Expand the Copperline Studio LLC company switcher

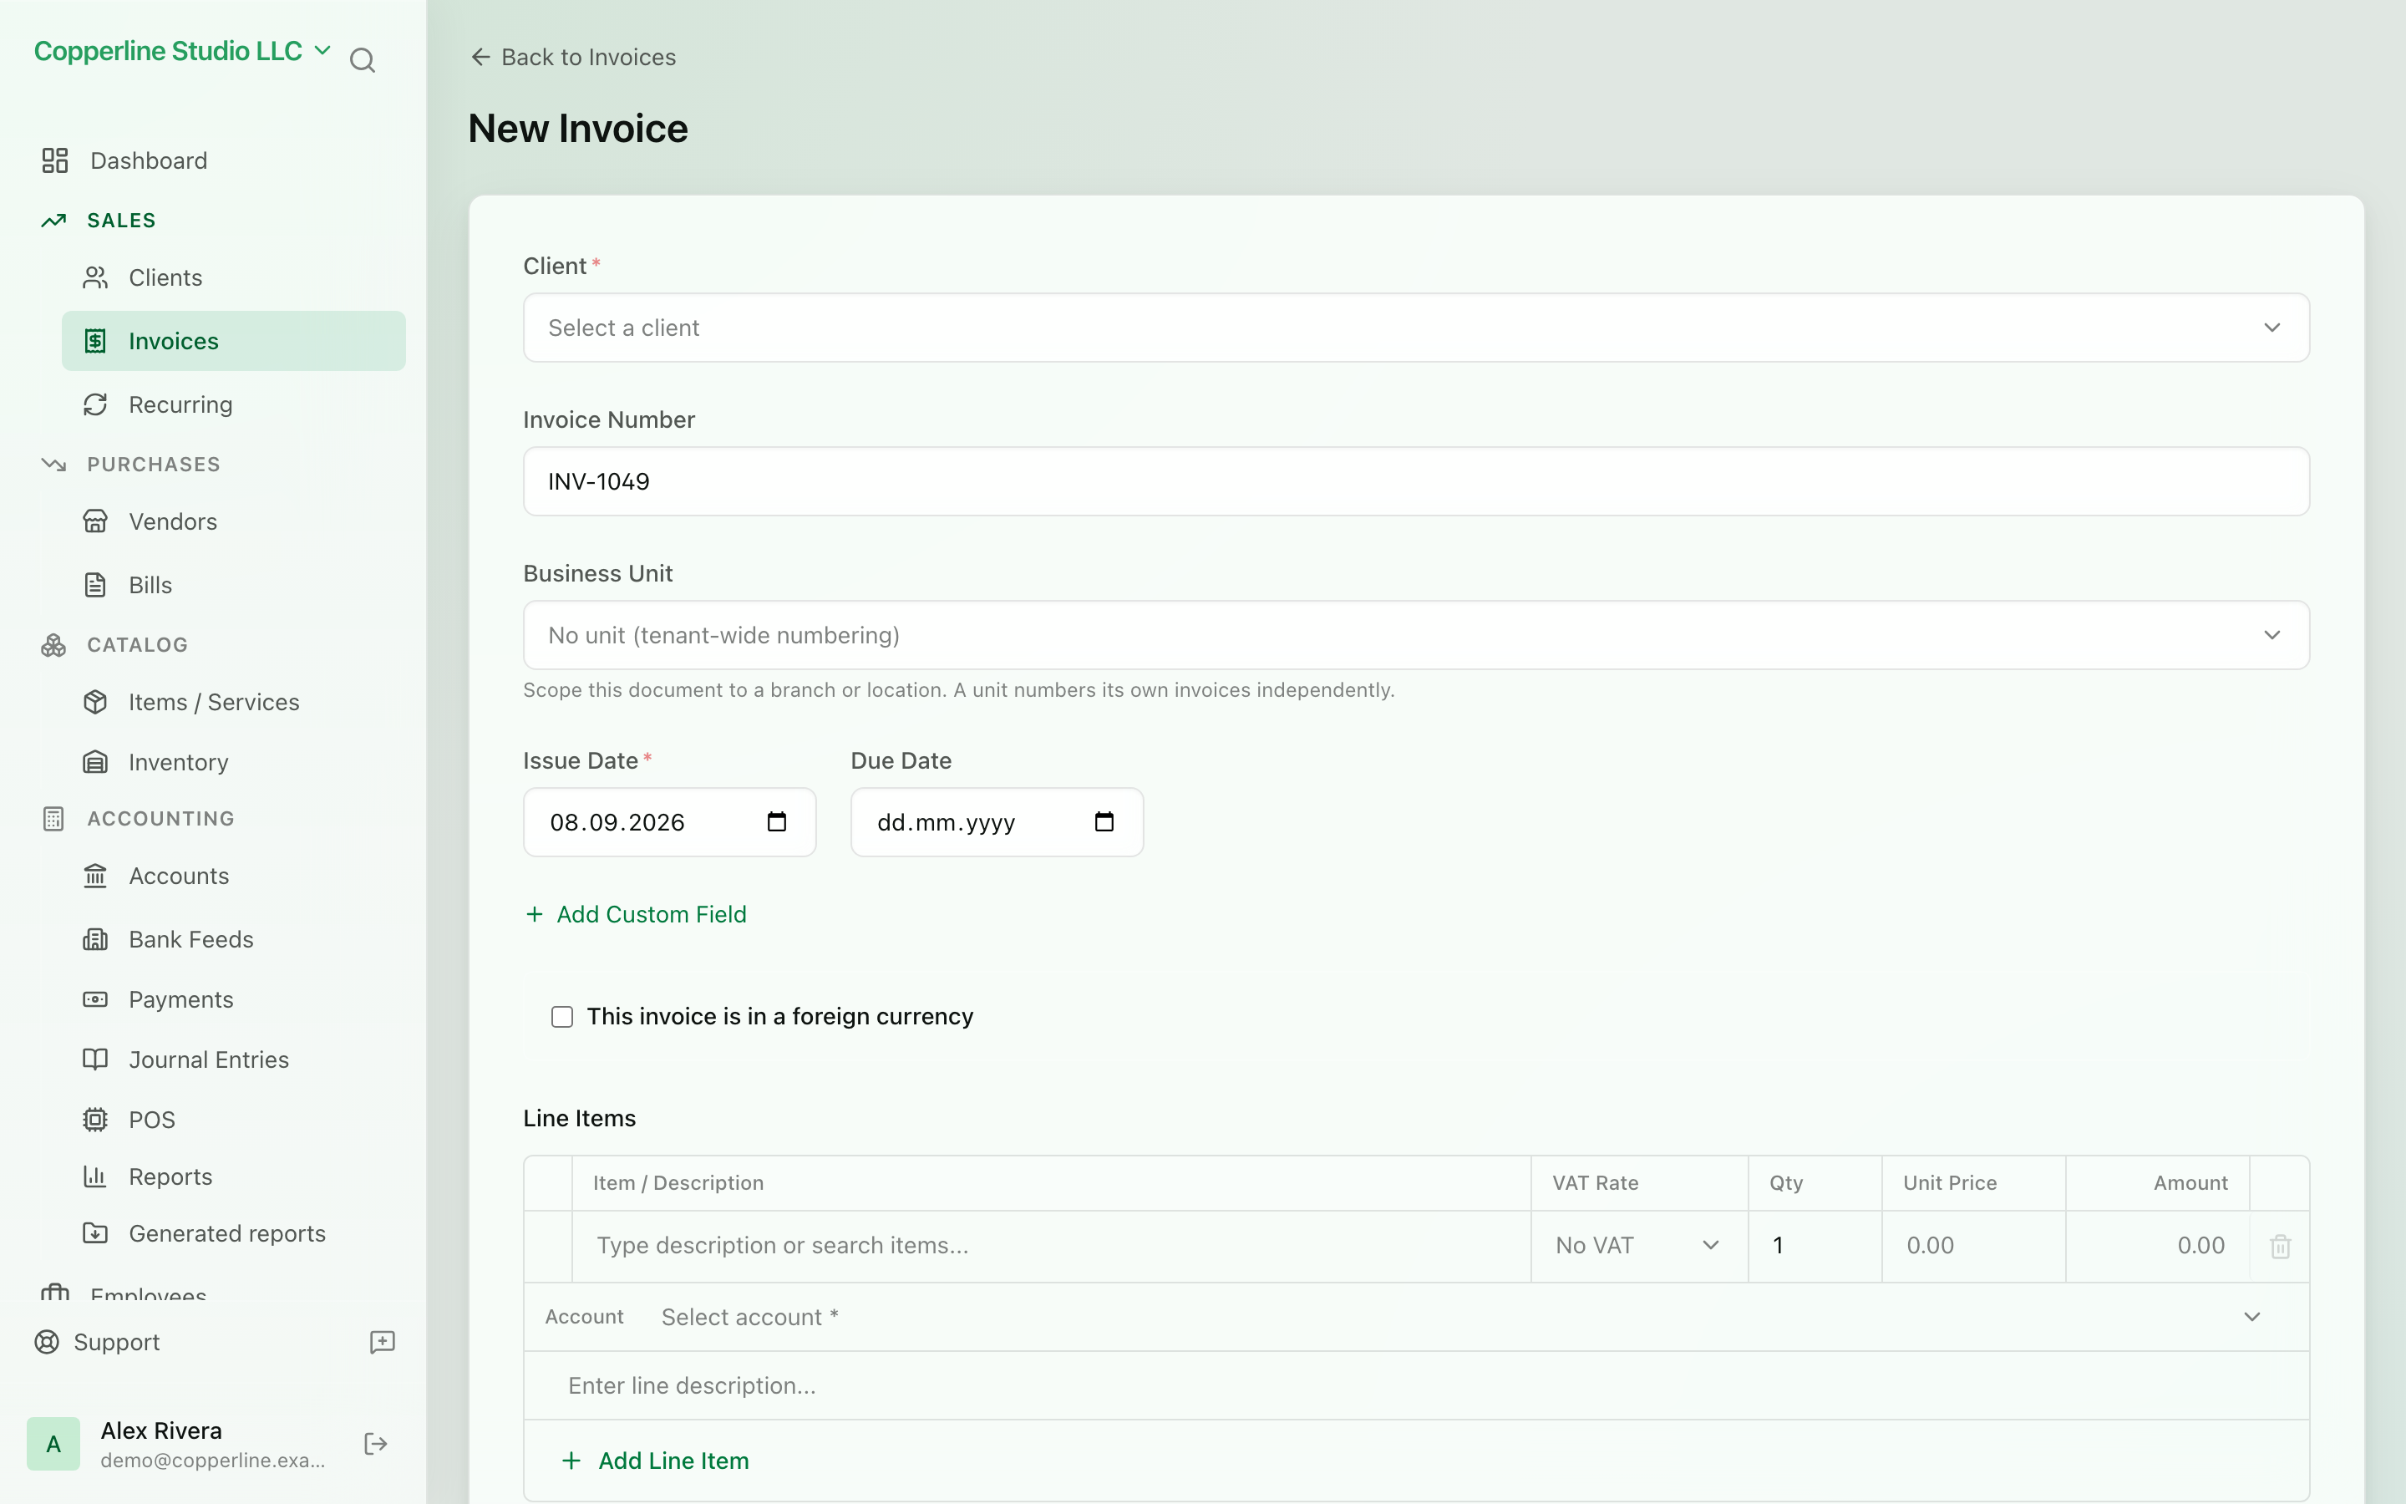point(183,51)
